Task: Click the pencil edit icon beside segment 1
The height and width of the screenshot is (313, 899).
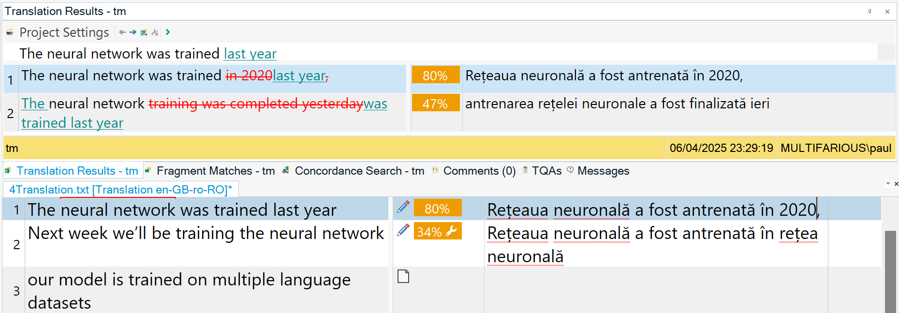Action: 403,207
